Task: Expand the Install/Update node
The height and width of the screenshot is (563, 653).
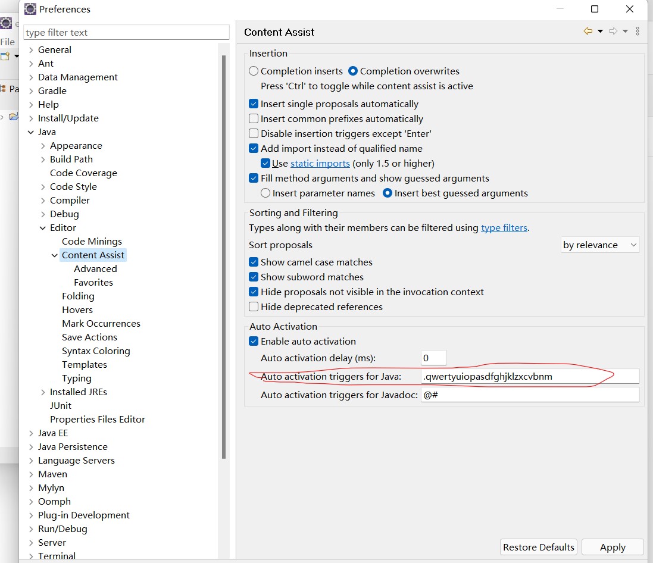Action: pos(31,118)
